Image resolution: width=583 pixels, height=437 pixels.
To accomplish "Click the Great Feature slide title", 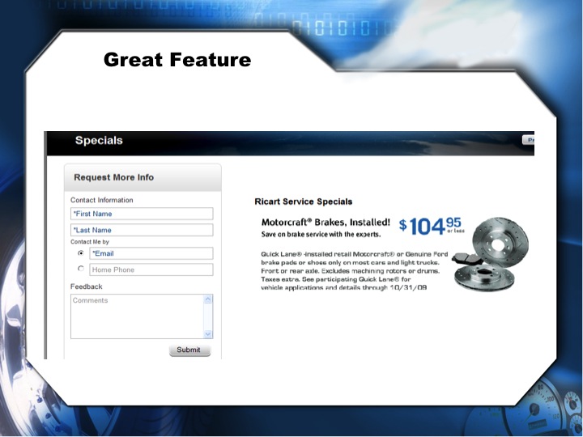I will [x=177, y=60].
